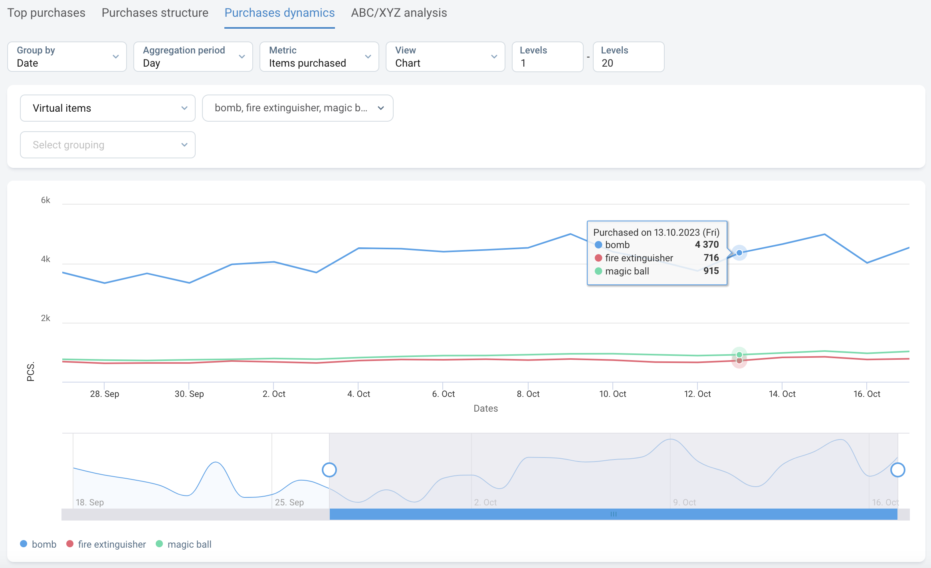The height and width of the screenshot is (568, 931).
Task: Open the Select grouping dropdown
Action: click(x=108, y=145)
